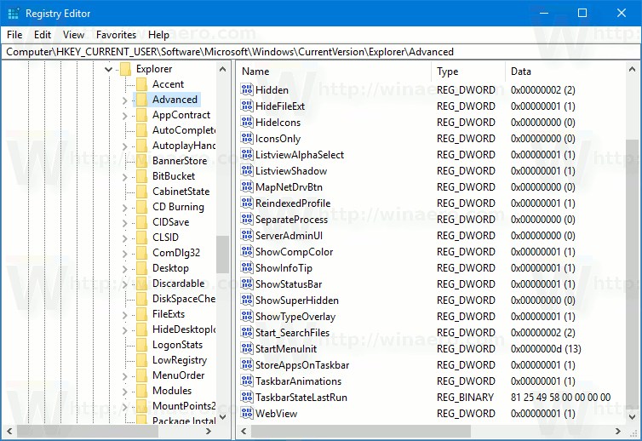This screenshot has height=441, width=642.
Task: Select the ListviewShadow value icon
Action: point(247,171)
